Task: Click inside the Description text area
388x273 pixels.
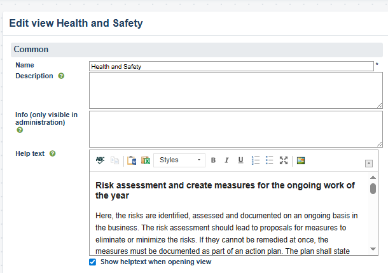Action: pos(235,90)
